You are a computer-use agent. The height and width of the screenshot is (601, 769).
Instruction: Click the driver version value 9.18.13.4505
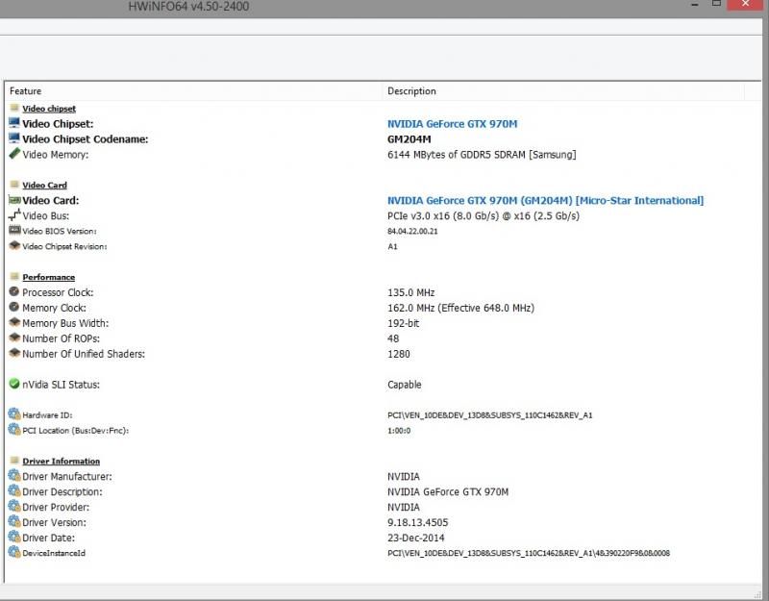tap(417, 522)
